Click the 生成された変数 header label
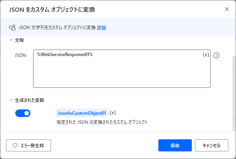This screenshot has height=159, width=236. (x=30, y=100)
